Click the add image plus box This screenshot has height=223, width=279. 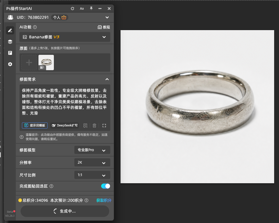29,62
